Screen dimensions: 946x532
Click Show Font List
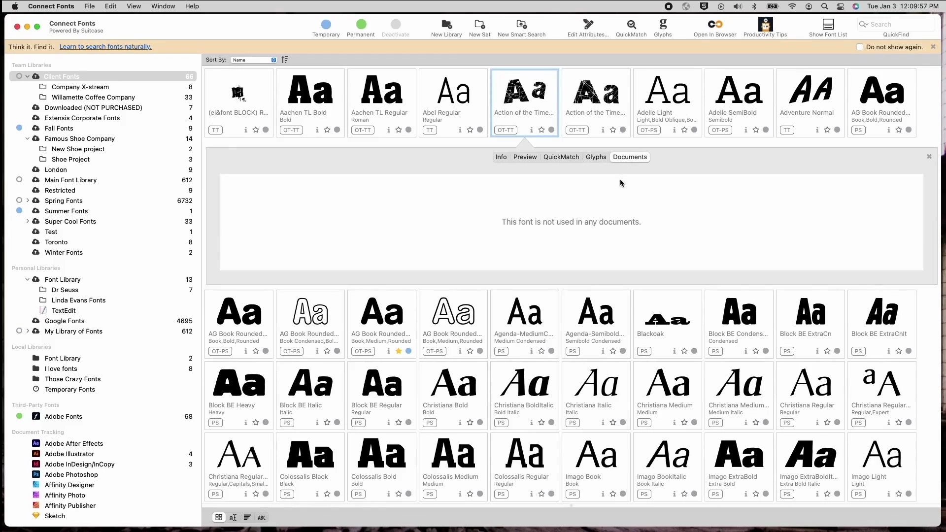click(828, 28)
